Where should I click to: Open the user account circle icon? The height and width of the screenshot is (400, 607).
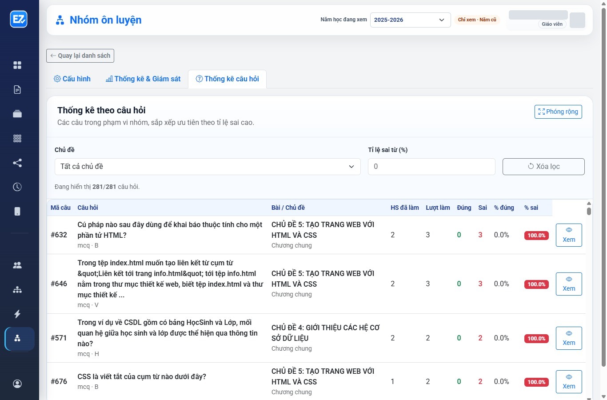[x=17, y=384]
